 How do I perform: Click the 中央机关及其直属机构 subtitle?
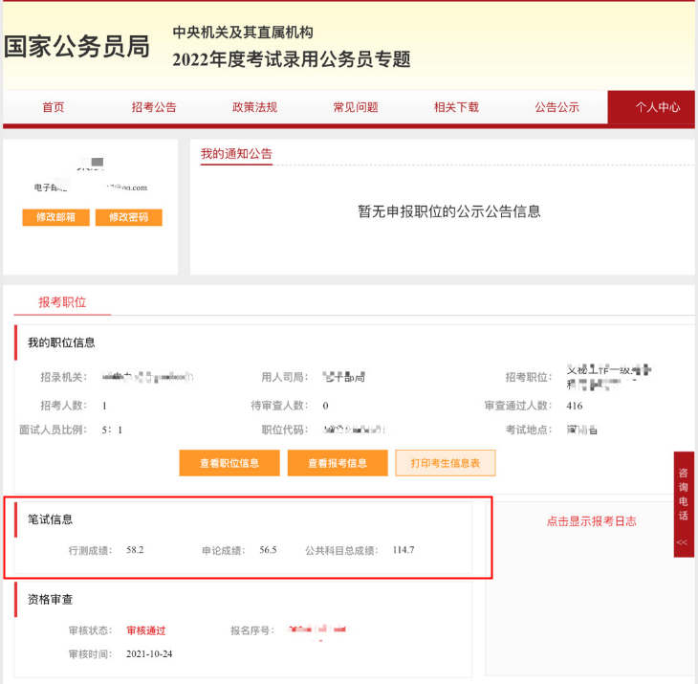[x=243, y=33]
